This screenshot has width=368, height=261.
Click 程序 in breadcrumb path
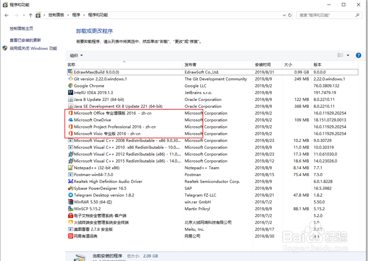click(x=76, y=15)
